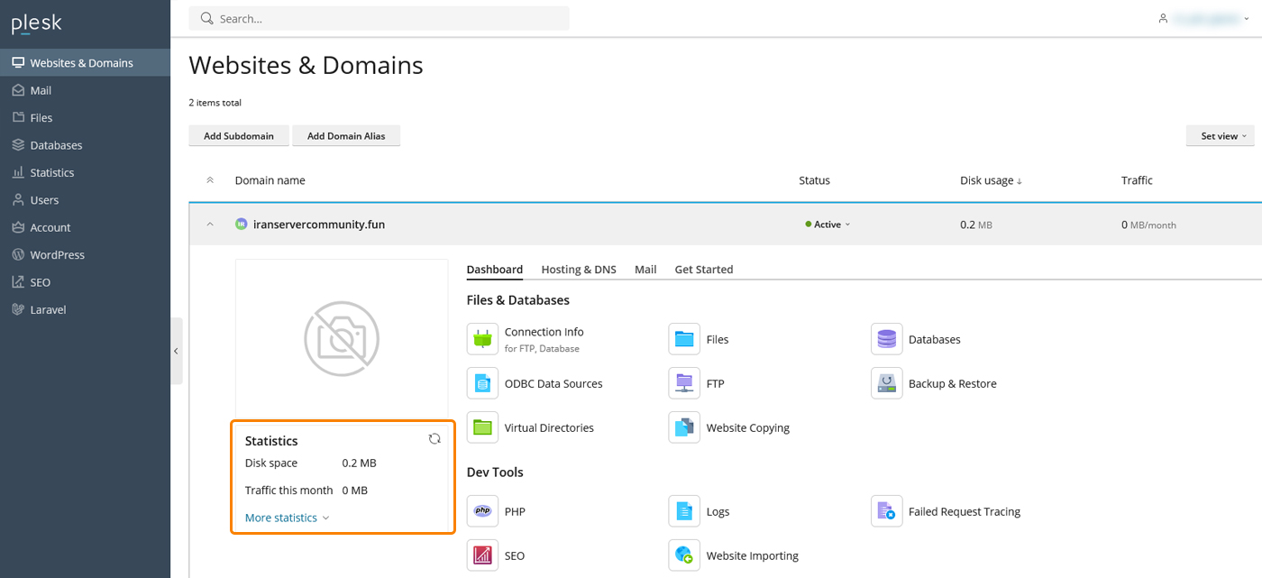Screen dimensions: 1262x578
Task: Open the Active status dropdown
Action: [x=828, y=225]
